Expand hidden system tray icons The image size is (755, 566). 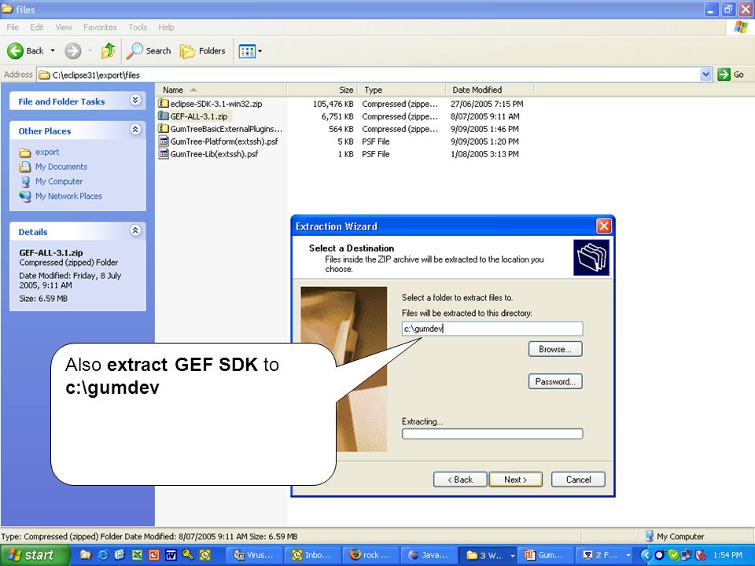pos(646,555)
